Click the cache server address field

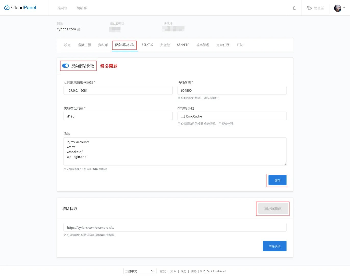pyautogui.click(x=118, y=90)
